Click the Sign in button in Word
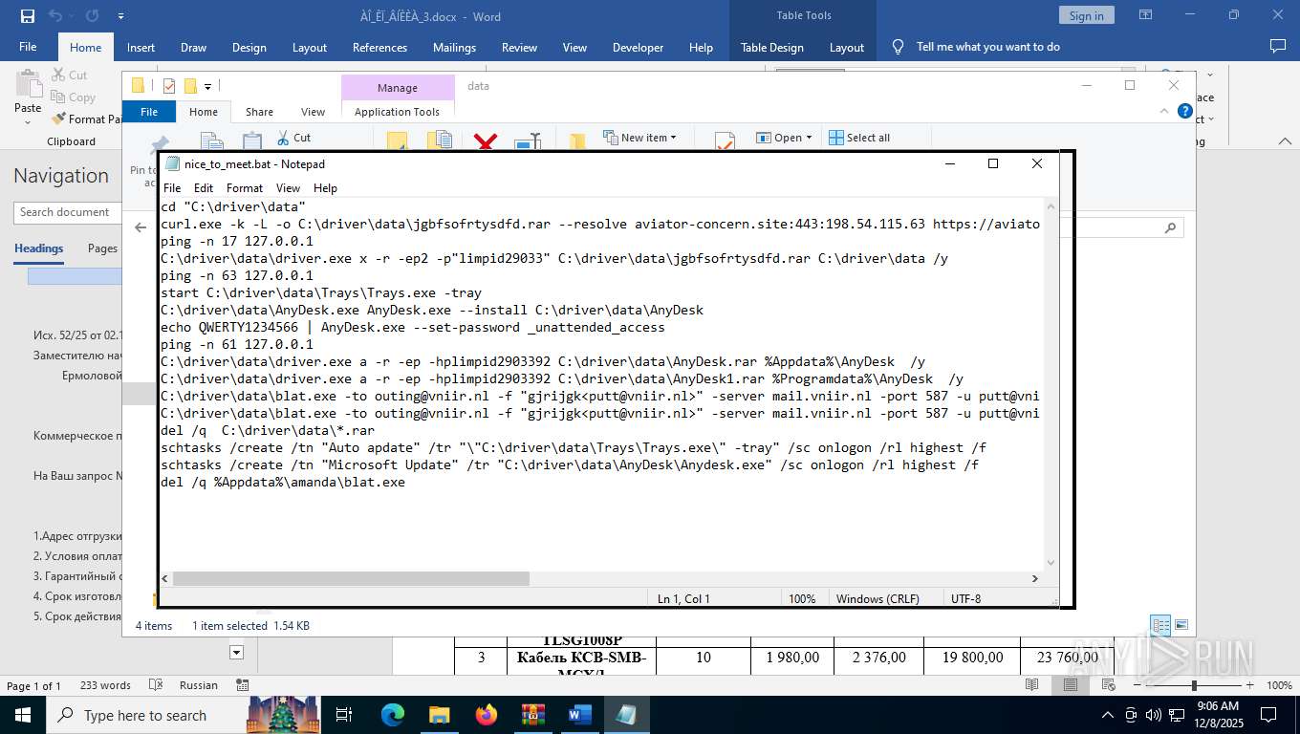 (x=1086, y=15)
